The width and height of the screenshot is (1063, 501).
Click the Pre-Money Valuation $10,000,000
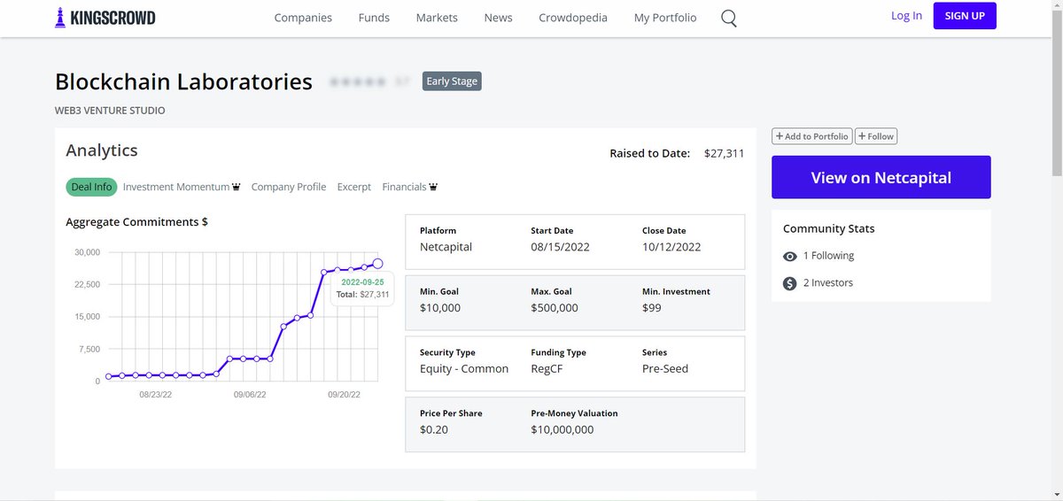(x=563, y=430)
